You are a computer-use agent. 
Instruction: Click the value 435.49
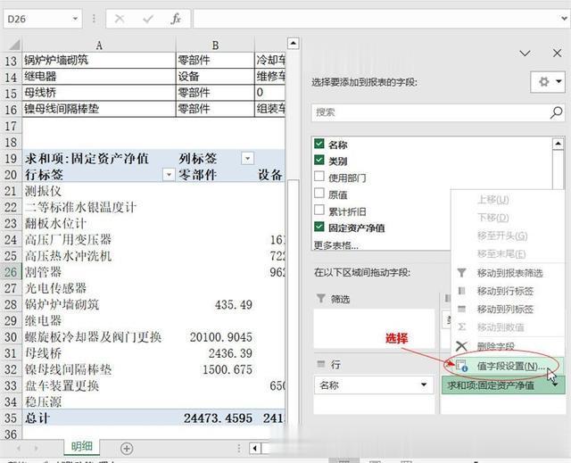[234, 305]
